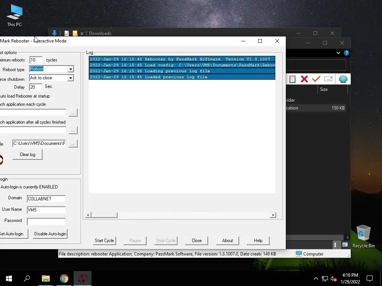
Task: Browse for application to launch each cycle
Action: (x=73, y=112)
